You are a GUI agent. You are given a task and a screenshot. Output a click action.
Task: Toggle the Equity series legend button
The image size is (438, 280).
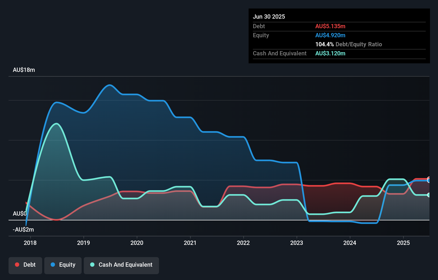63,265
